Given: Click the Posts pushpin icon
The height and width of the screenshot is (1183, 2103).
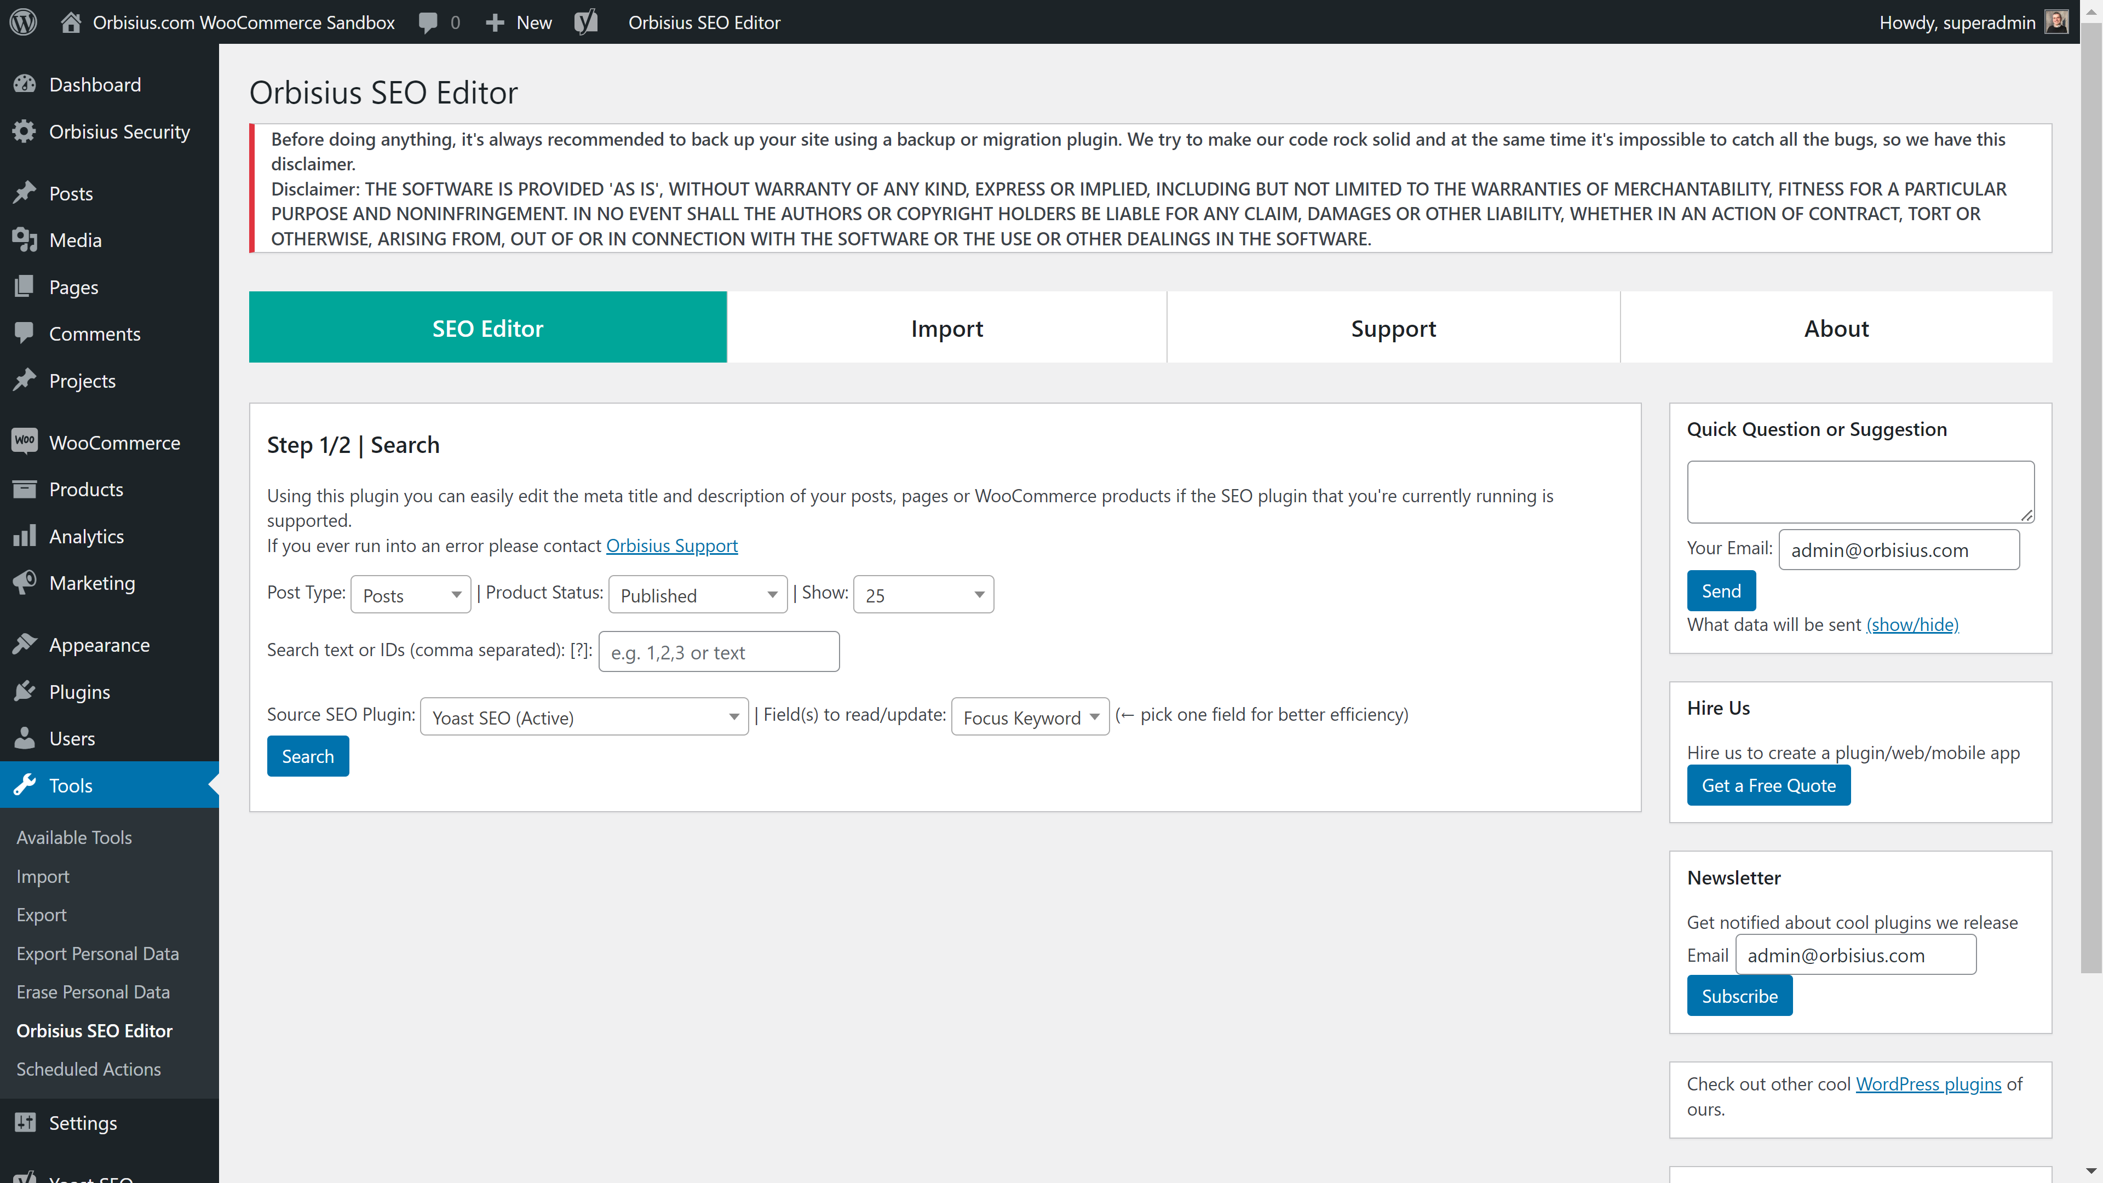Looking at the screenshot, I should point(25,193).
